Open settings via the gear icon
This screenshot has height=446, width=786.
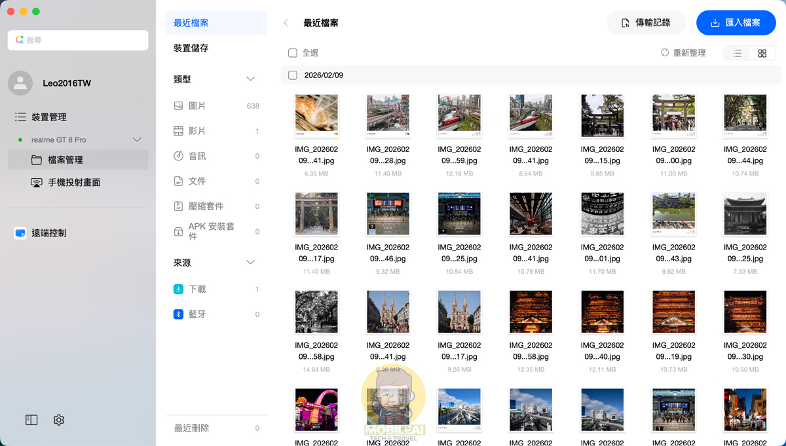pos(59,420)
